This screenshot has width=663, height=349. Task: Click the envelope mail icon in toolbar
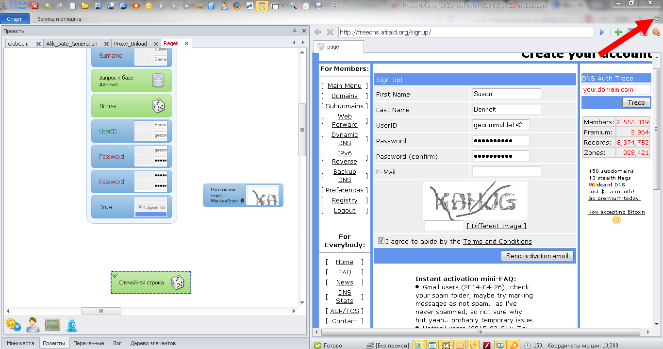click(306, 6)
